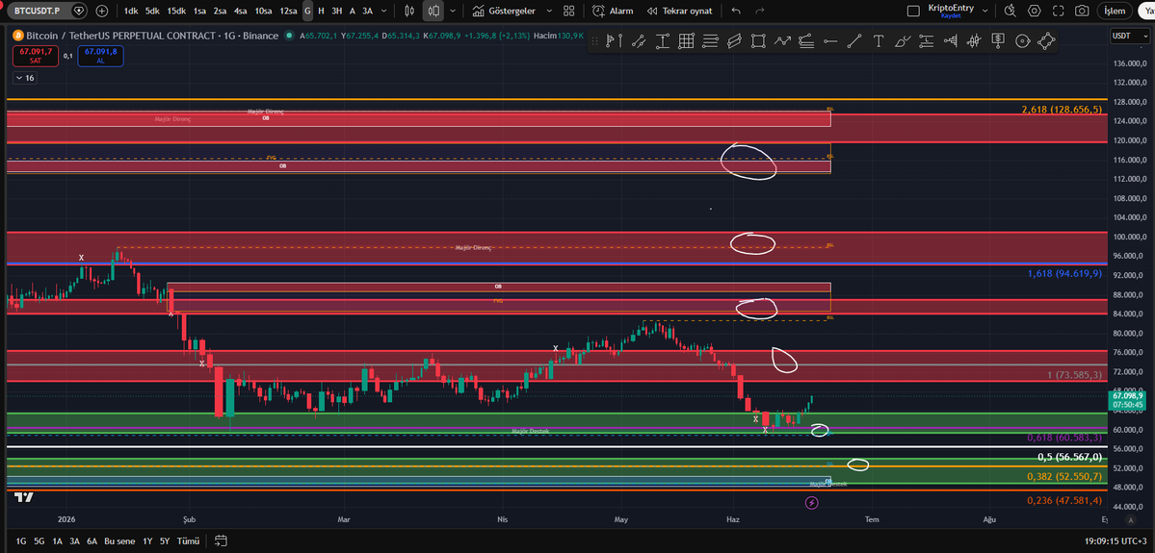Set the range to Tümü

pos(189,541)
